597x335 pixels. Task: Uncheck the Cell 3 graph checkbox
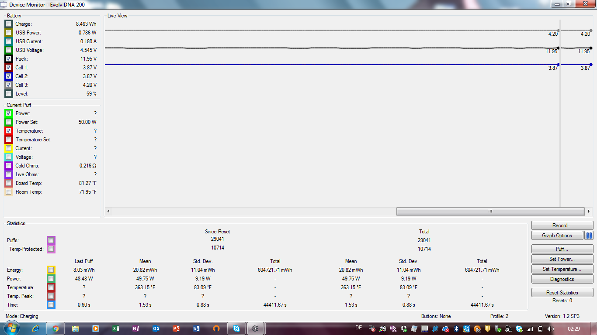(9, 85)
